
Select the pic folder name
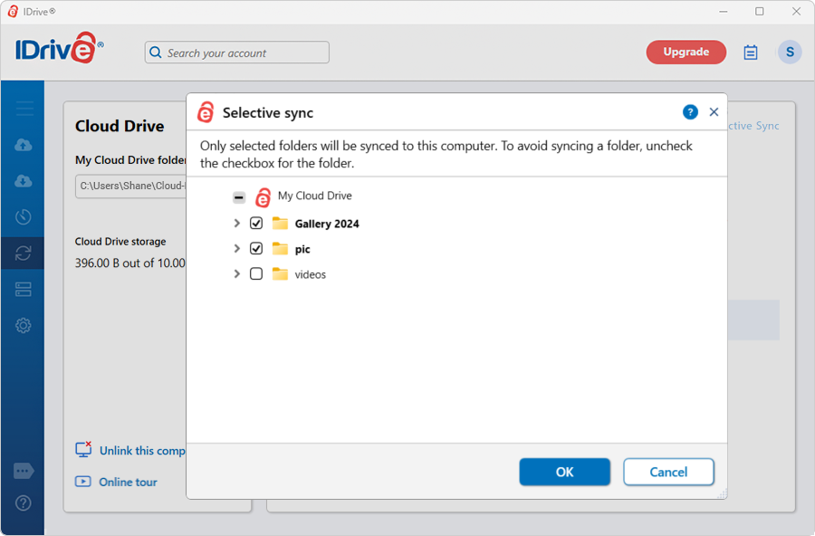[x=302, y=249]
